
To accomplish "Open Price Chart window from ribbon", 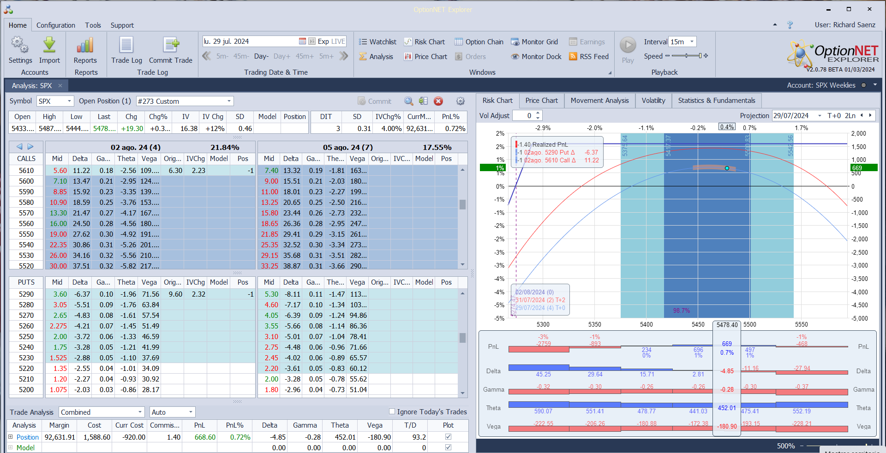I will click(425, 56).
